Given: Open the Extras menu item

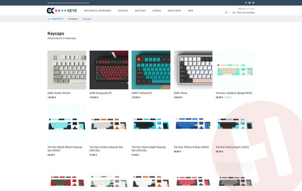Looking at the screenshot, I should [x=157, y=11].
